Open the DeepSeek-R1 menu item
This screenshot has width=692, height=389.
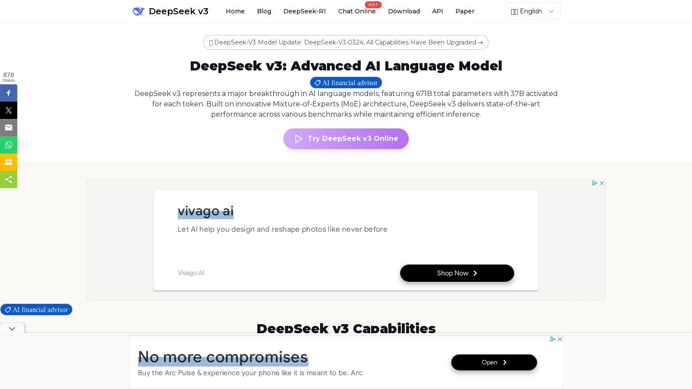(304, 11)
